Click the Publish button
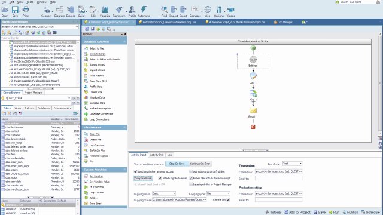This screenshot has height=215, width=383. pyautogui.click(x=350, y=213)
